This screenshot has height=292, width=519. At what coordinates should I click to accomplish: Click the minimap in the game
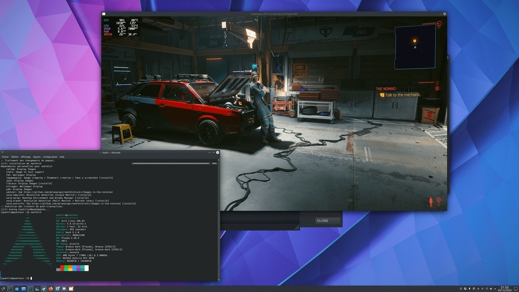[x=415, y=47]
